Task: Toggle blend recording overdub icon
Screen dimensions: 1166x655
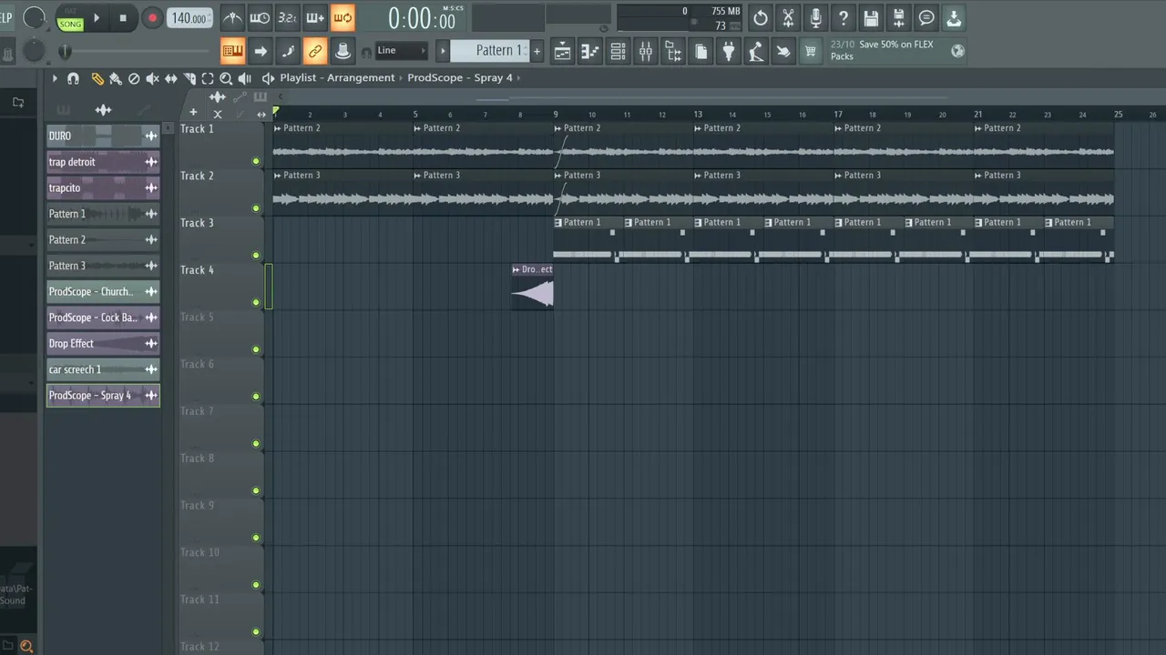Action: pyautogui.click(x=315, y=17)
